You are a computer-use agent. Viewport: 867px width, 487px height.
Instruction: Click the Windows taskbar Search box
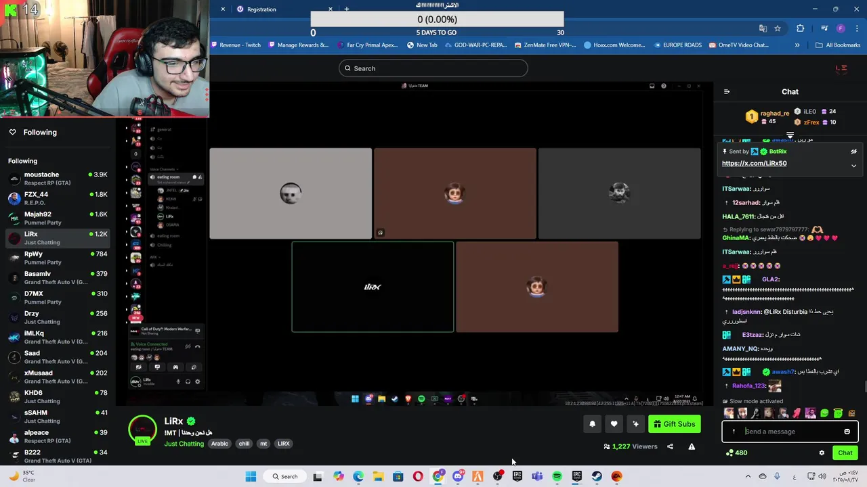point(285,476)
